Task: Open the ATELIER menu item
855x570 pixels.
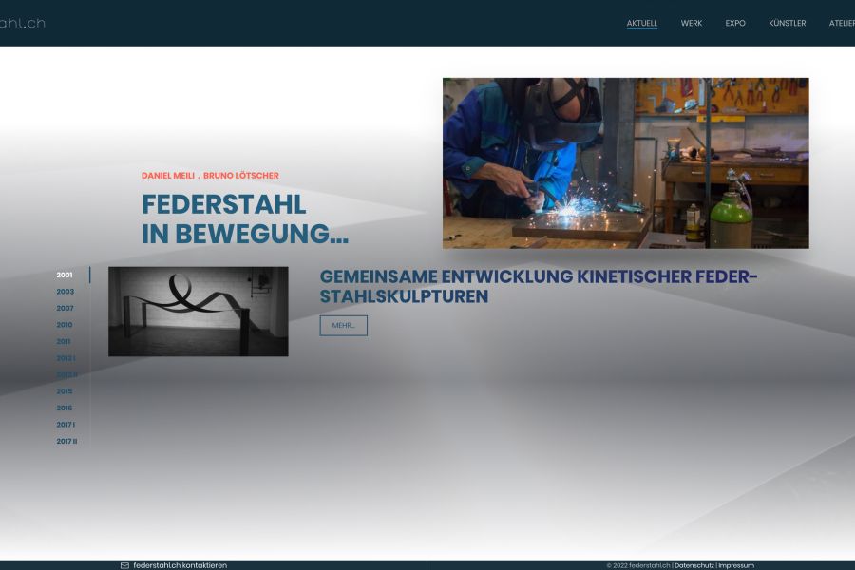Action: pos(842,23)
